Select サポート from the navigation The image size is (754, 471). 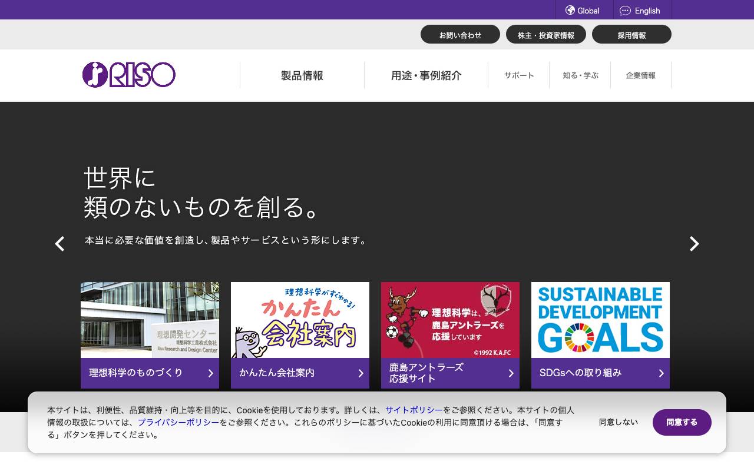(x=518, y=75)
